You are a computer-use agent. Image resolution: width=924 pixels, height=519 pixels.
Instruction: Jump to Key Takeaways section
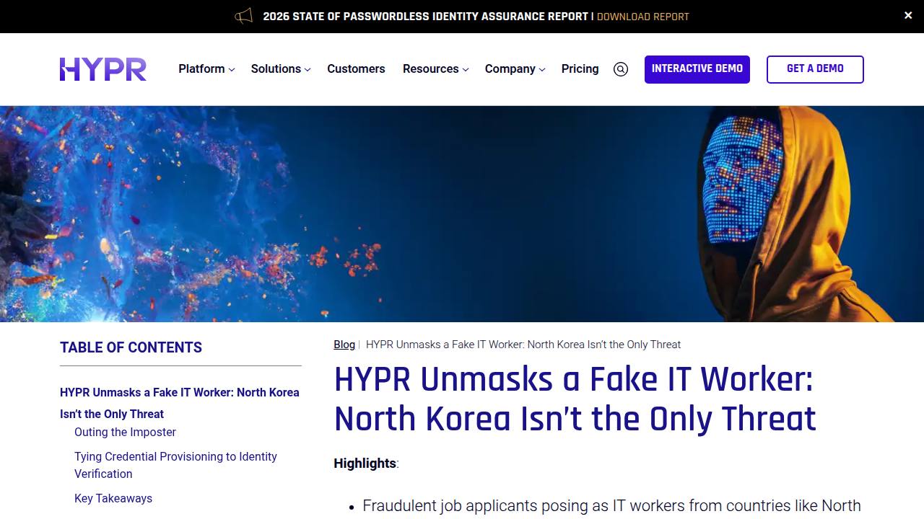click(x=113, y=498)
